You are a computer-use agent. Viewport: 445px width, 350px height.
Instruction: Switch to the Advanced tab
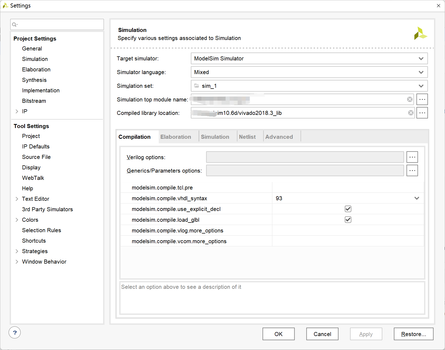279,137
